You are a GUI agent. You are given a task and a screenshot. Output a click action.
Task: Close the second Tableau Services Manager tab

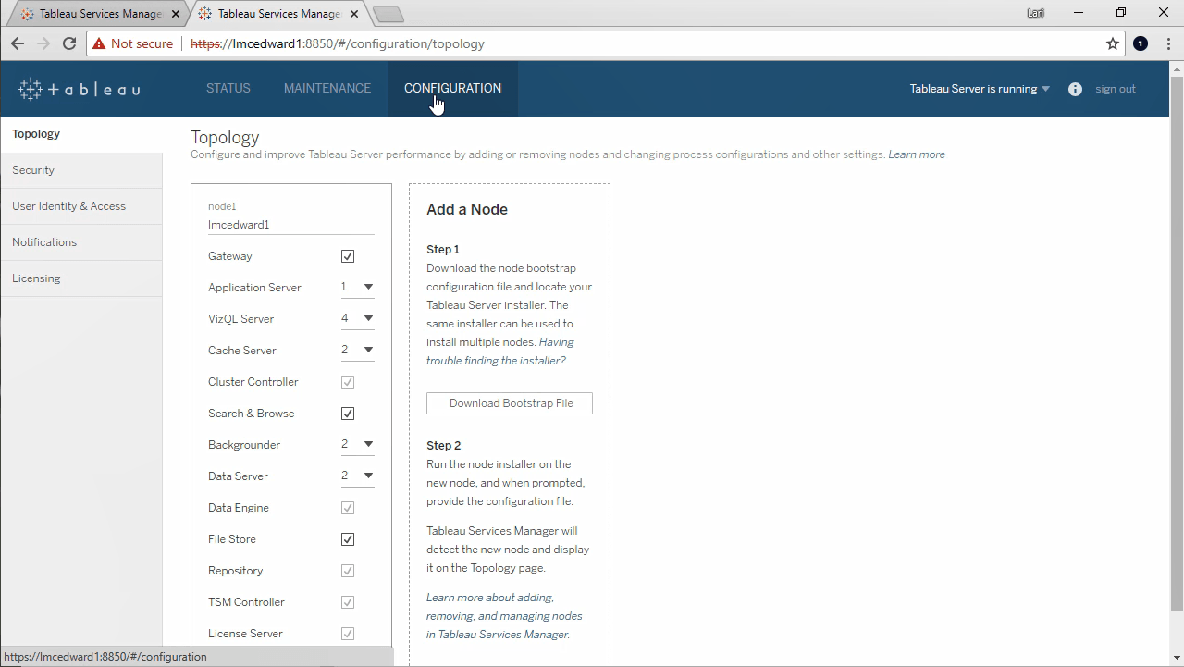pos(354,14)
